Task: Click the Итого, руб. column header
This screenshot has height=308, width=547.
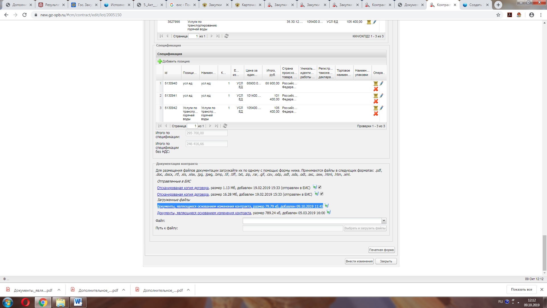Action: 271,73
